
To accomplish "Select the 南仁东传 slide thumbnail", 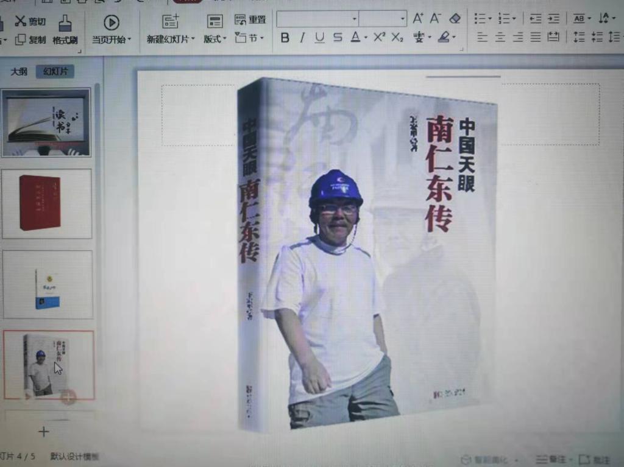I will 49,364.
